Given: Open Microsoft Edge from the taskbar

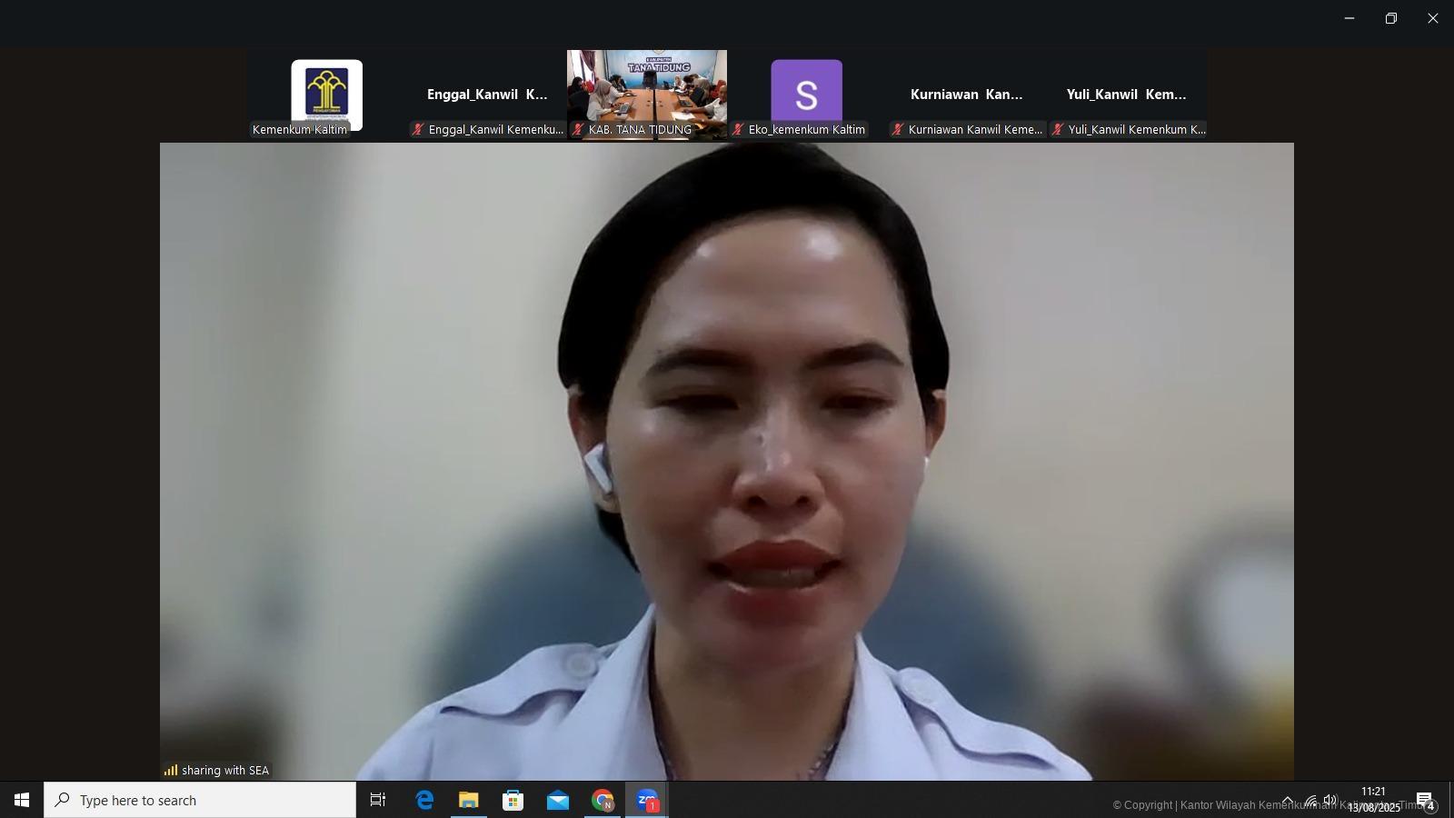Looking at the screenshot, I should pyautogui.click(x=424, y=800).
